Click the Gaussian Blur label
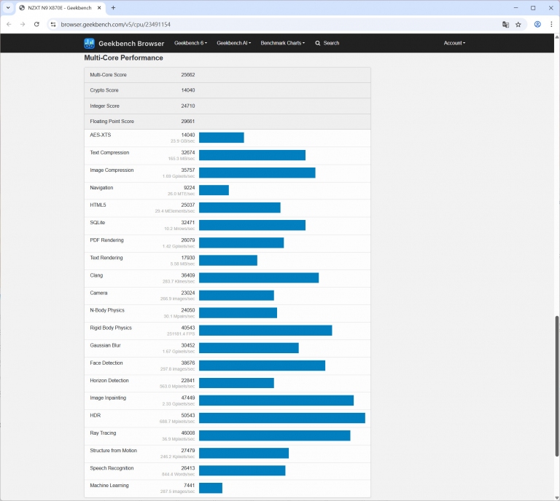 105,345
